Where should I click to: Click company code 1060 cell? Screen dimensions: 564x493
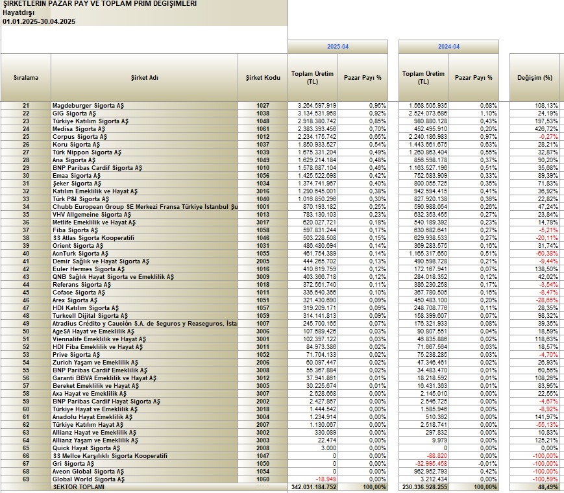pos(263,479)
